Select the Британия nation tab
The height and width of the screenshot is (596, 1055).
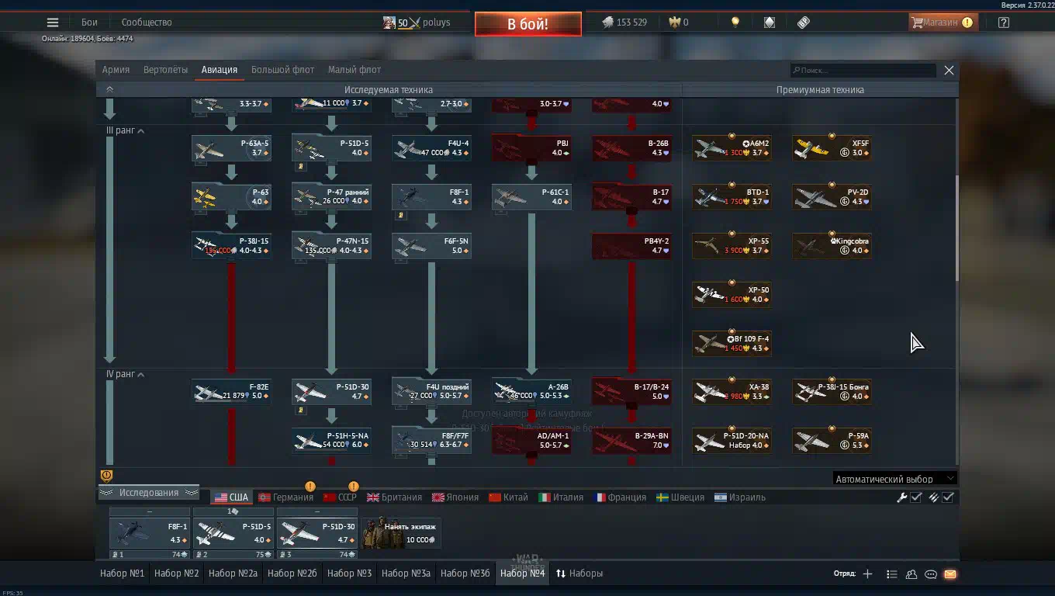pyautogui.click(x=395, y=497)
